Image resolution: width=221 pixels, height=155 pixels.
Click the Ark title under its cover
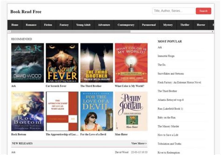(x=14, y=86)
